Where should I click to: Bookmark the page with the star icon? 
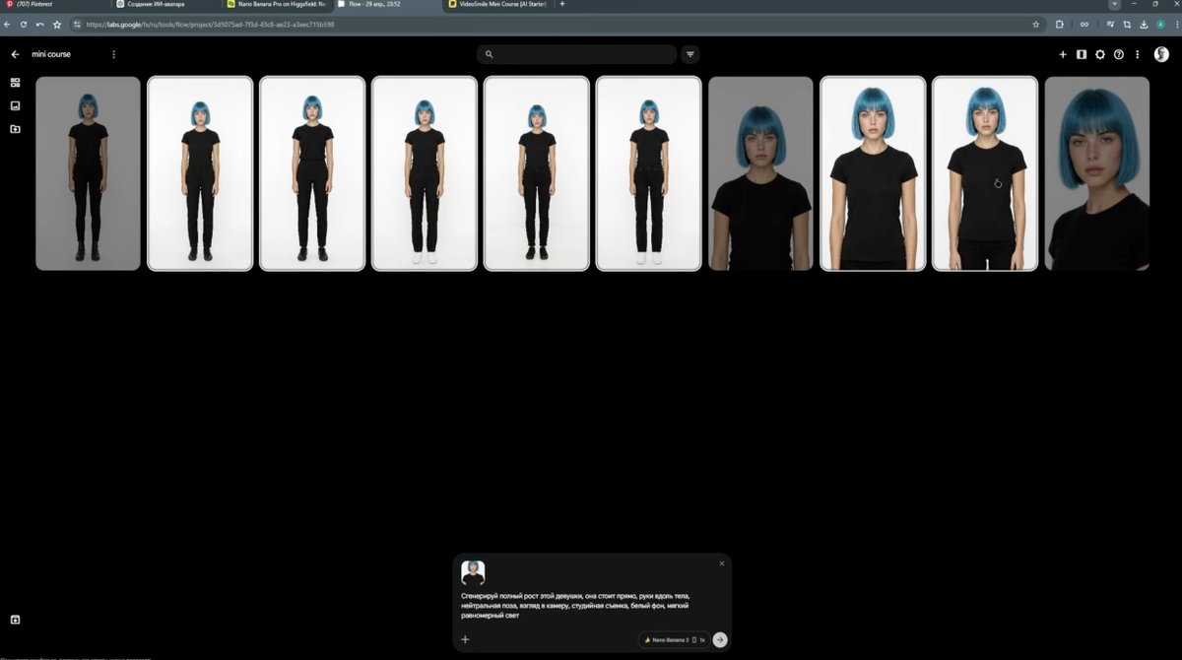click(x=1035, y=24)
